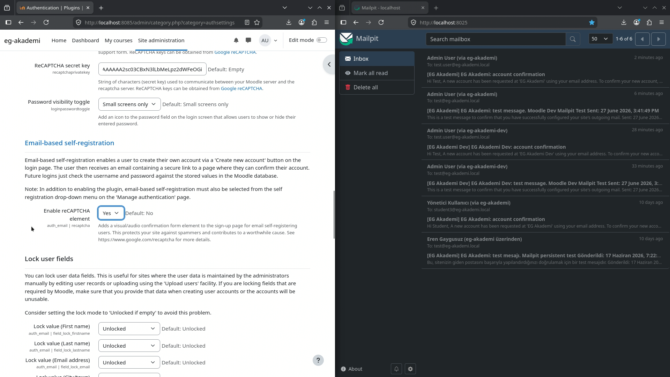The width and height of the screenshot is (670, 377).
Task: Open My courses in Moodle
Action: pyautogui.click(x=119, y=40)
